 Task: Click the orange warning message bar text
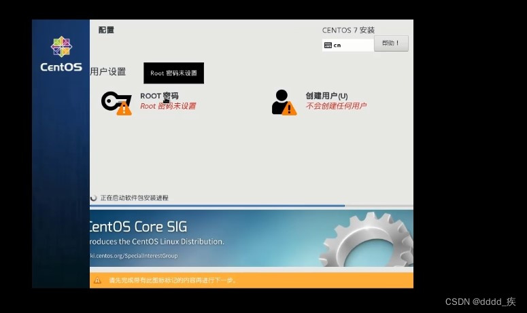(173, 280)
